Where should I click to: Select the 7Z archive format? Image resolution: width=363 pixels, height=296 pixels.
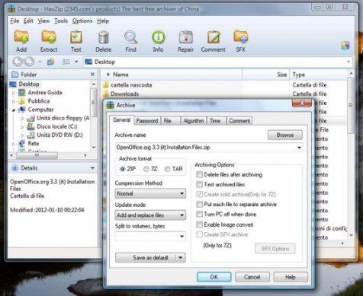click(x=146, y=169)
